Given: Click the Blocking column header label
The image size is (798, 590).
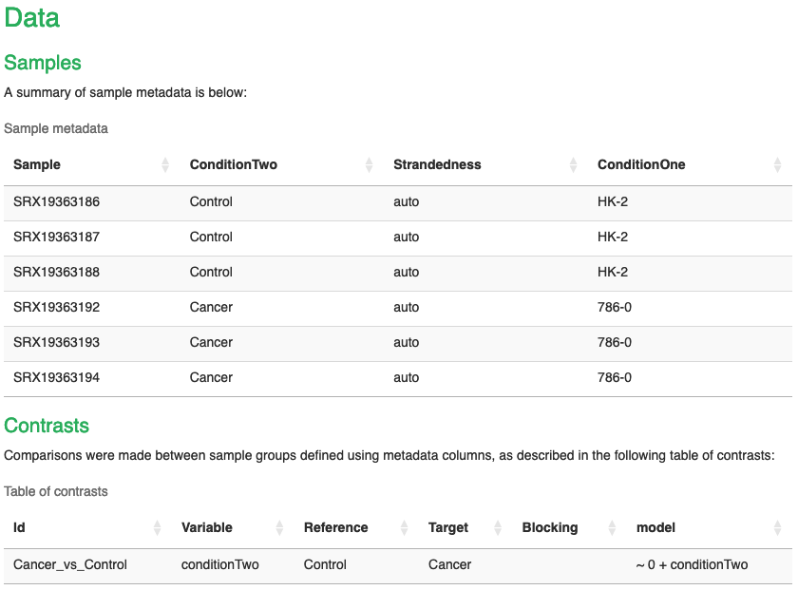Looking at the screenshot, I should pos(550,528).
